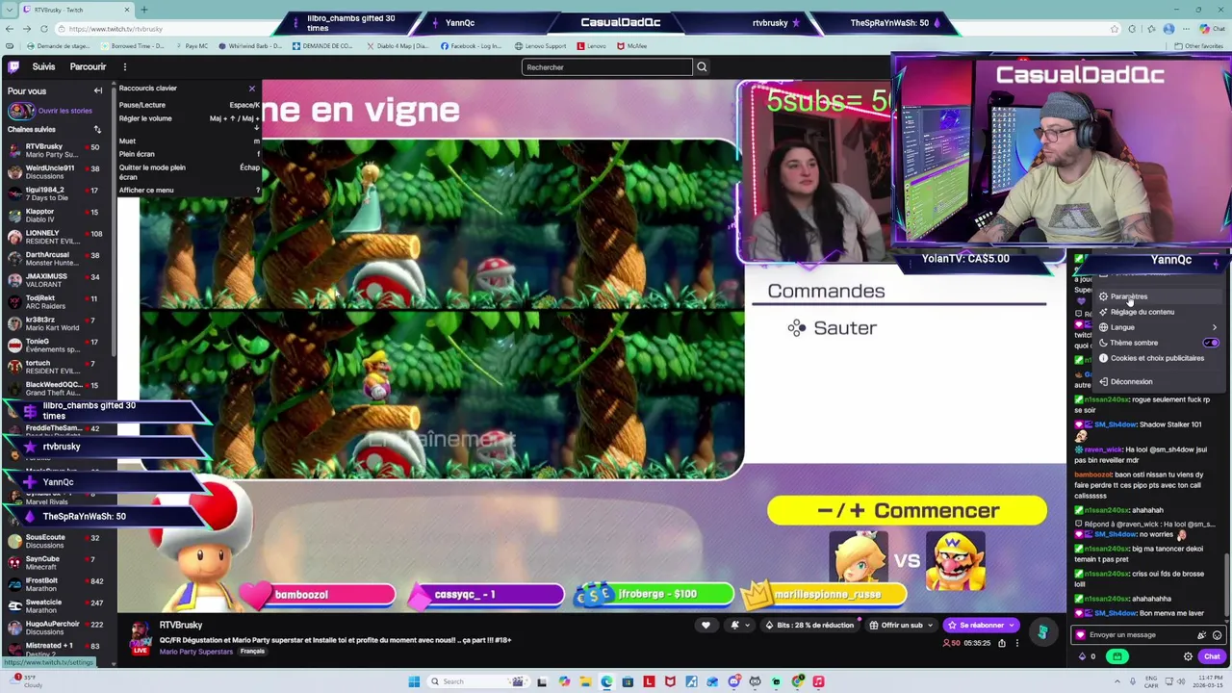Click the RTVBrusky channel name under the stream

pos(181,625)
